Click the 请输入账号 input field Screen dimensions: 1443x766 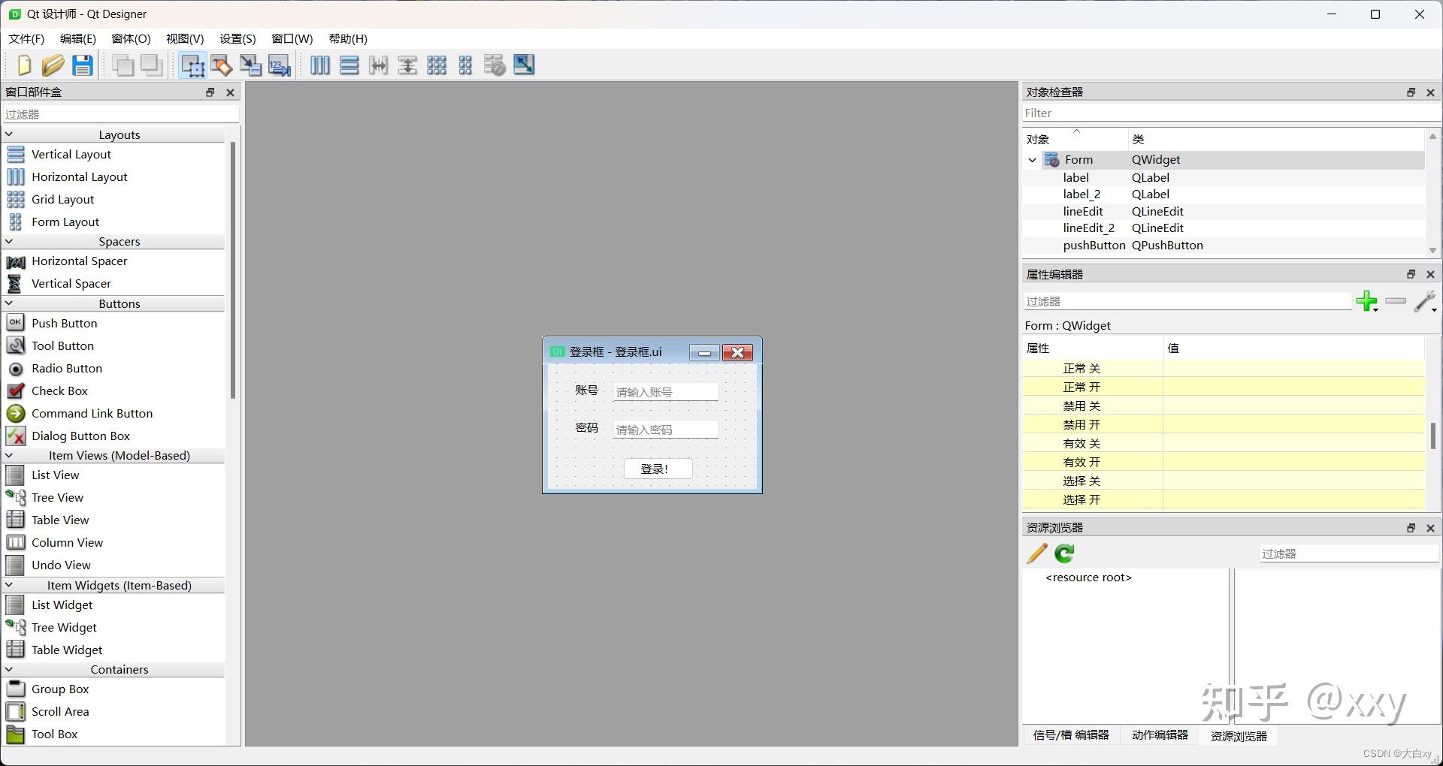click(x=664, y=391)
